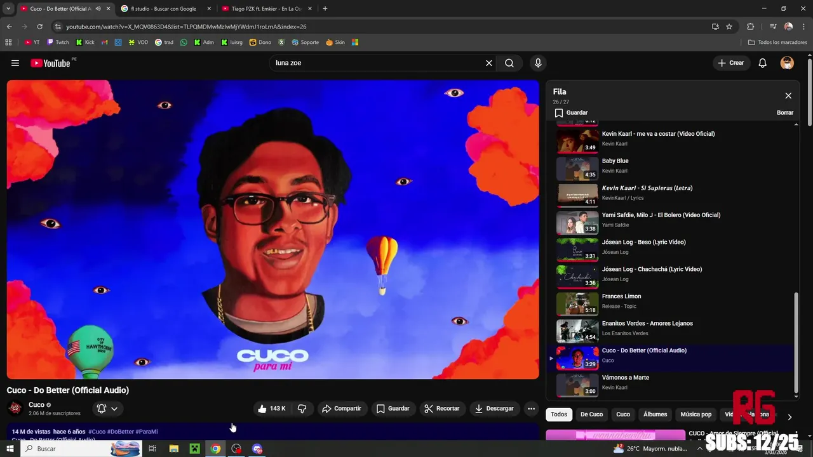Image resolution: width=813 pixels, height=457 pixels.
Task: Reload the YouTube page
Action: [39, 27]
